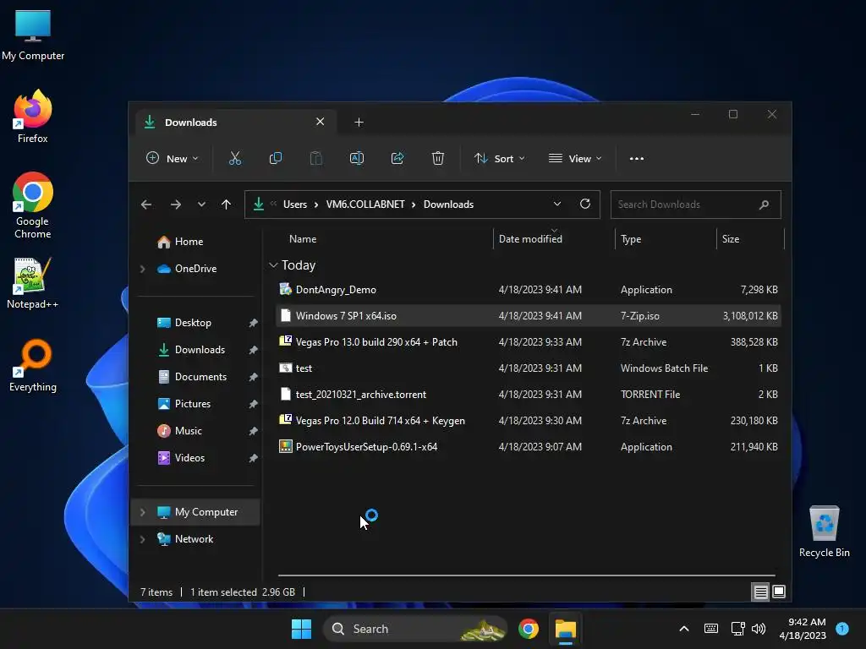Select Recycle Bin on desktop
The width and height of the screenshot is (866, 649).
click(824, 532)
